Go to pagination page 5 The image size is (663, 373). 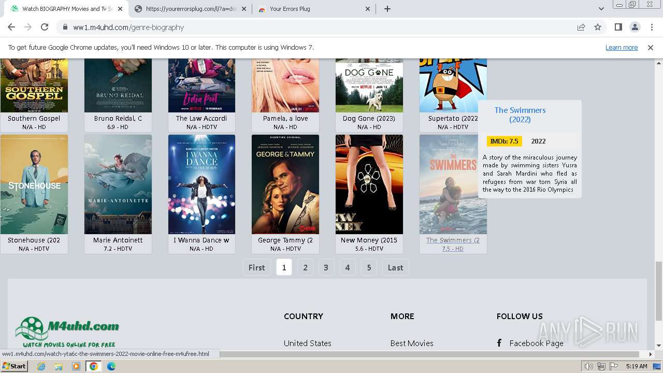(369, 267)
